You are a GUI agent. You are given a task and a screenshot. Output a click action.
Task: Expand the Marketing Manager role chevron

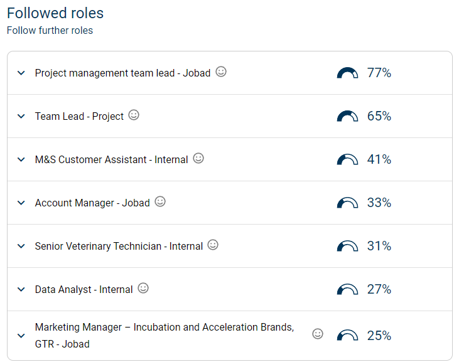21,336
